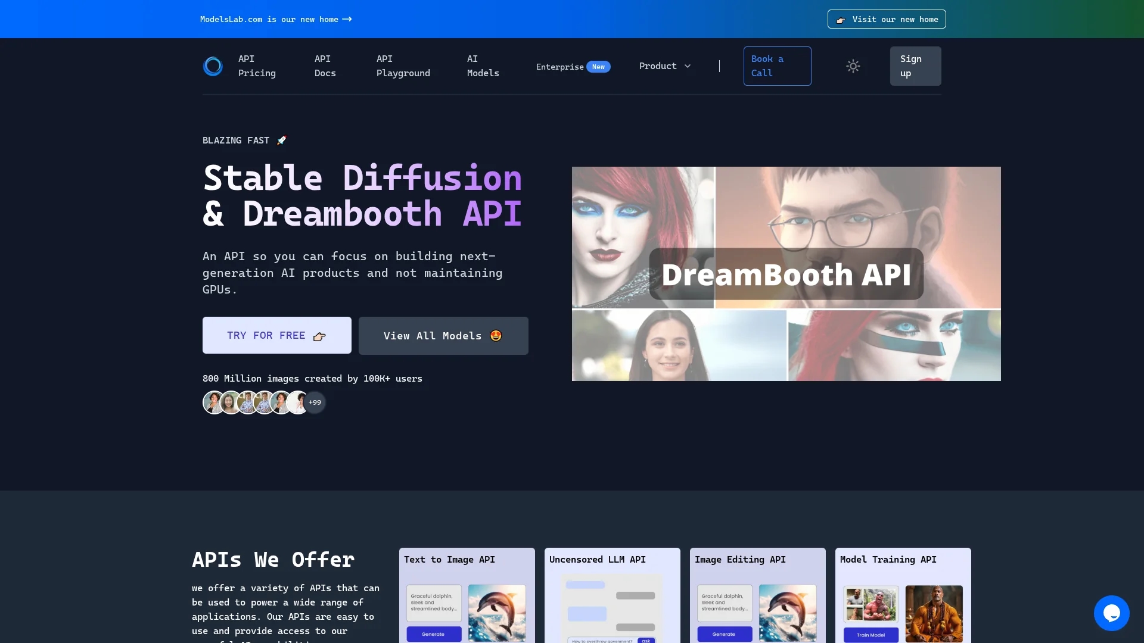Click the pointing hand in Visit our new home

[x=841, y=20]
